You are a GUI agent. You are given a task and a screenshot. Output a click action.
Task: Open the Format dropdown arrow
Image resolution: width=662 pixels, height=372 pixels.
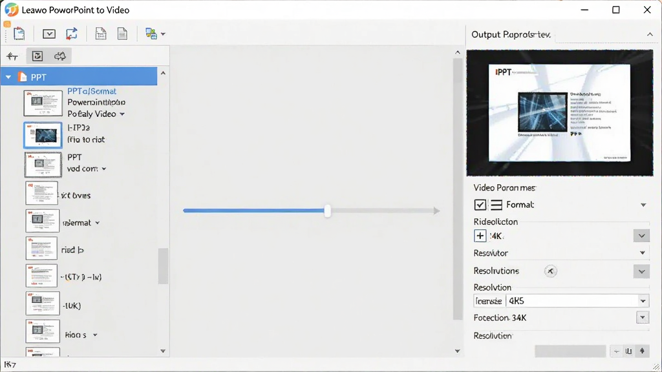click(643, 205)
